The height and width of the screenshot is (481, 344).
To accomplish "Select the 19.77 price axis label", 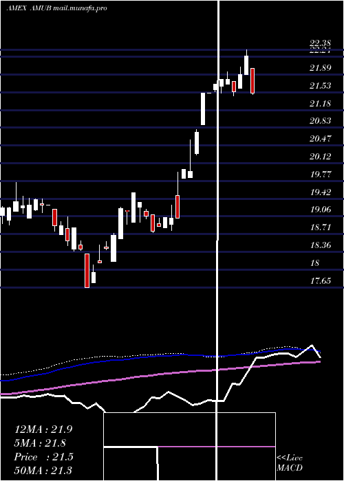I will 320,175.
